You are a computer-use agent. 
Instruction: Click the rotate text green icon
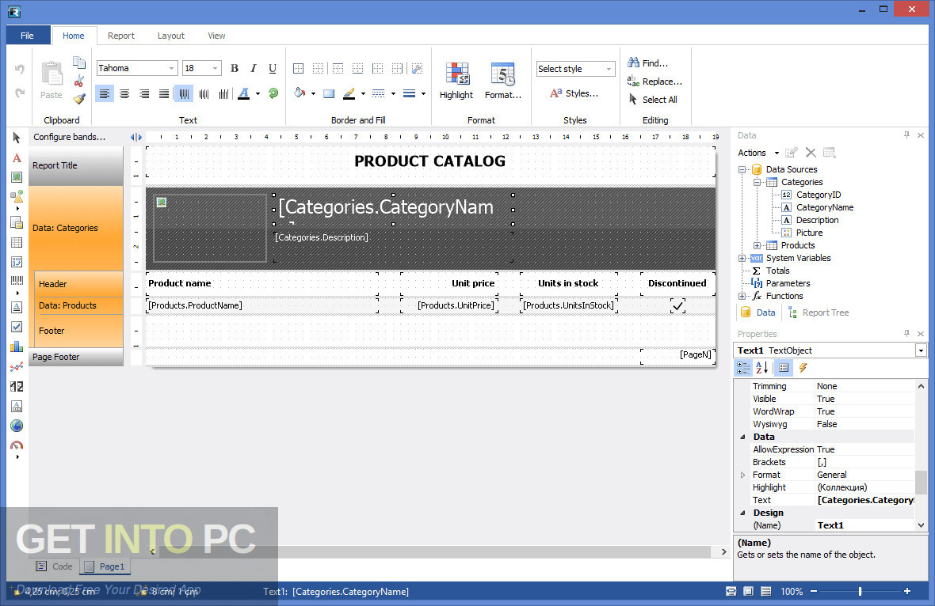tap(273, 93)
